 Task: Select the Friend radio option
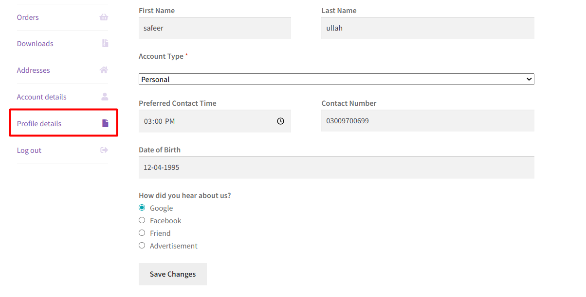tap(142, 233)
